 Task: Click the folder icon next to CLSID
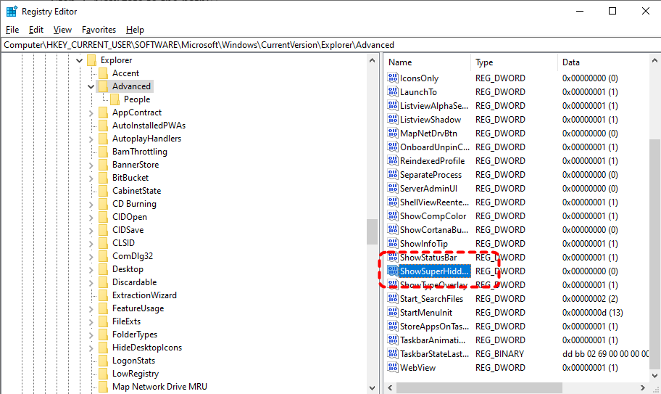point(103,243)
